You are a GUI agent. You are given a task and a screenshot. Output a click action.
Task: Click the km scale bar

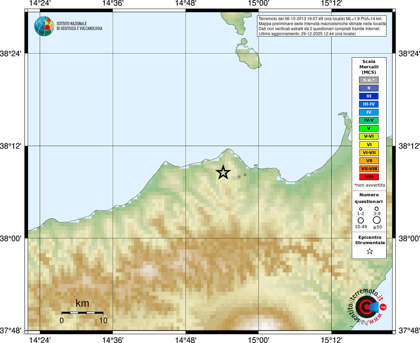[x=82, y=313]
